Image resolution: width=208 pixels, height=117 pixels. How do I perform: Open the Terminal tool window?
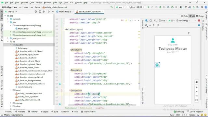[33, 112]
